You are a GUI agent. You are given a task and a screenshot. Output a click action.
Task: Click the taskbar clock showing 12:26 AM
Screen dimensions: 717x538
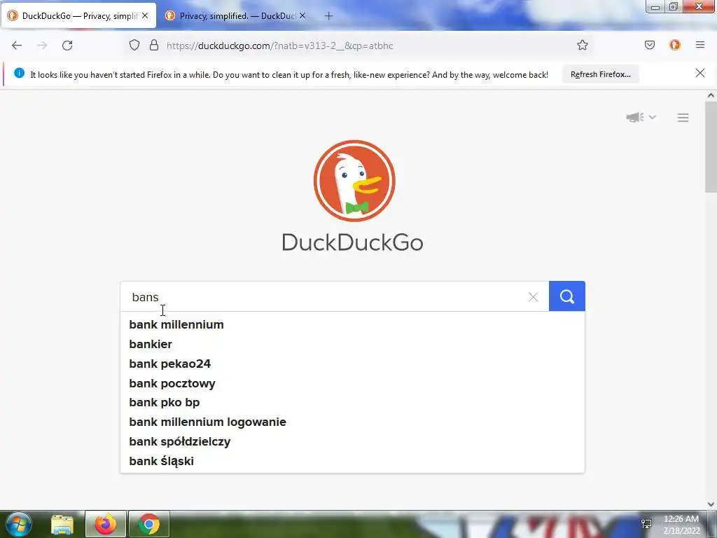681,525
